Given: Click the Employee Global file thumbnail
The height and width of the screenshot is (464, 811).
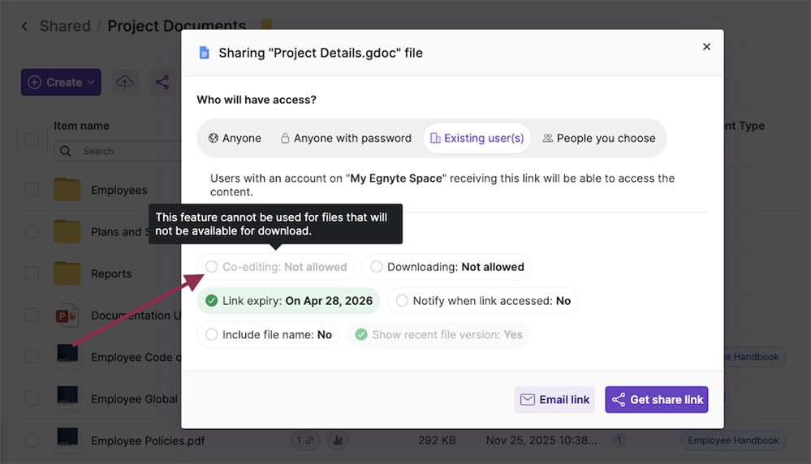Looking at the screenshot, I should pos(67,397).
